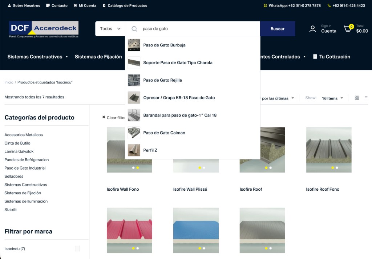Click the DCF Accerodeck logo
Viewport: 372px width, 259px height.
[x=44, y=29]
